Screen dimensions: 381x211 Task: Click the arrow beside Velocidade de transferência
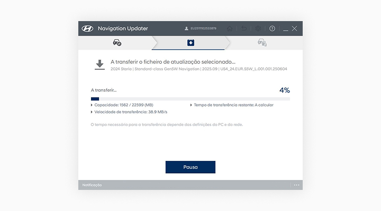(x=92, y=112)
